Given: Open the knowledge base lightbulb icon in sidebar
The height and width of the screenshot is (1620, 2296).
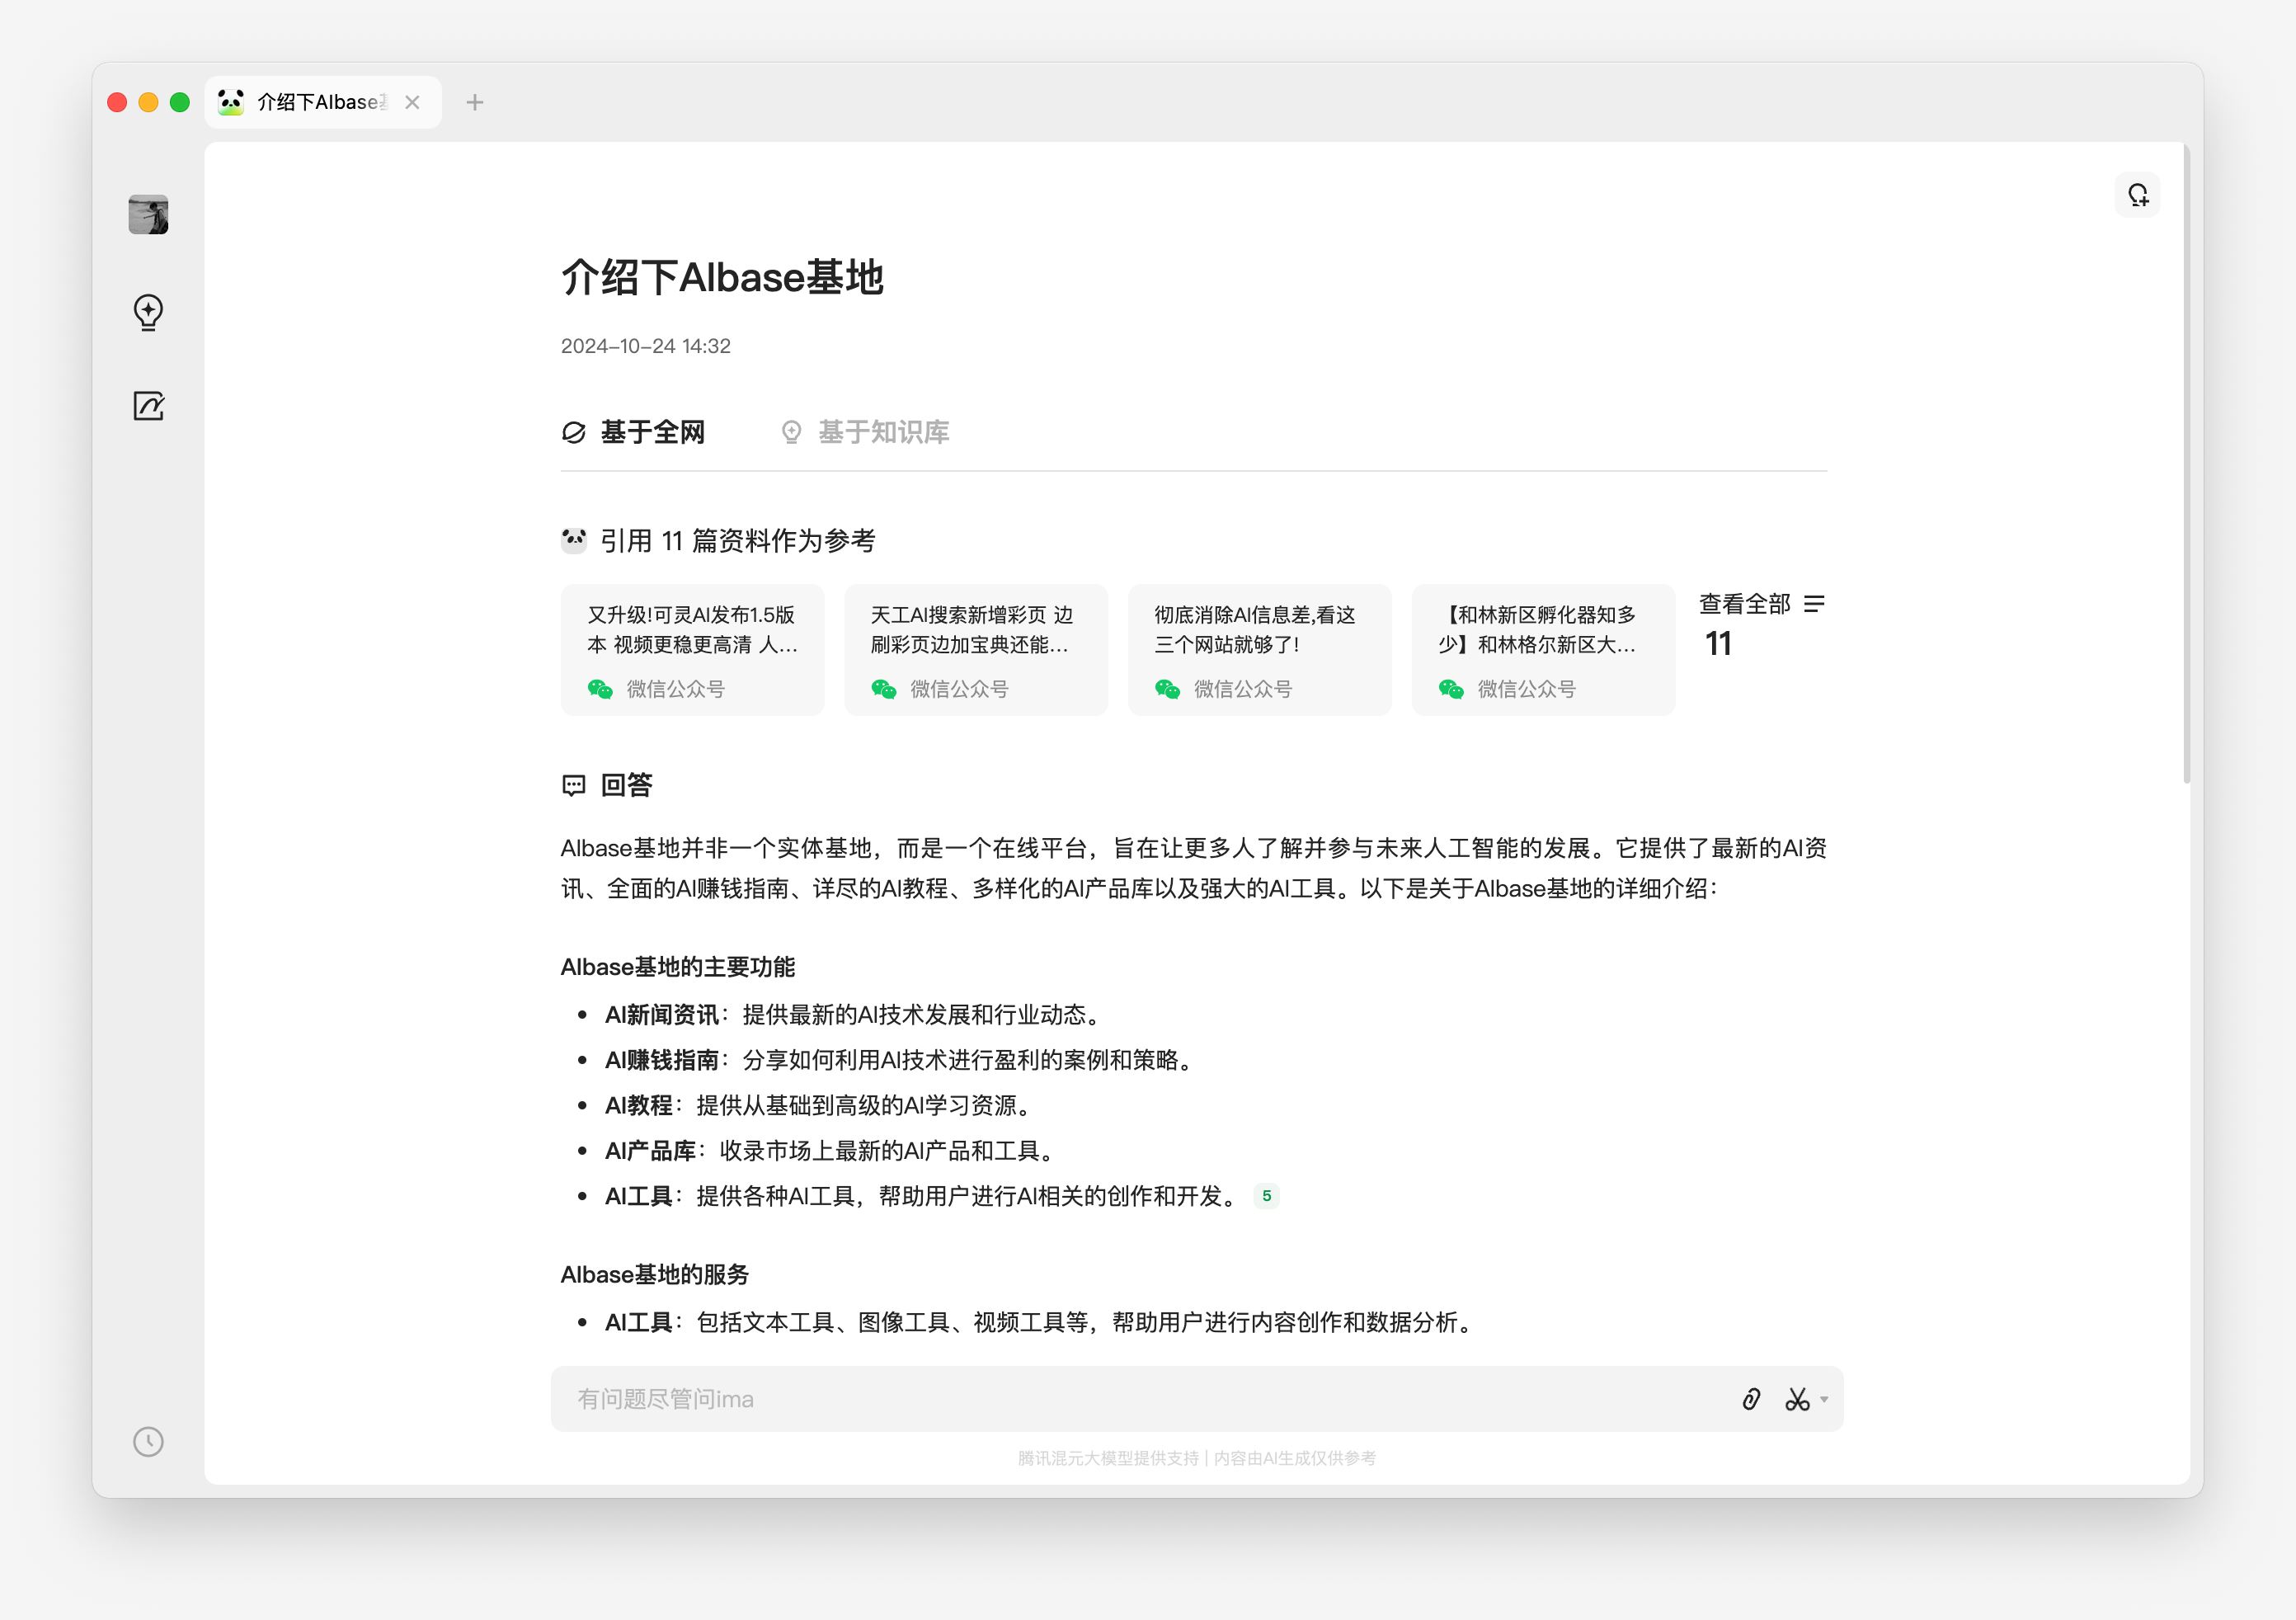Looking at the screenshot, I should click(148, 312).
